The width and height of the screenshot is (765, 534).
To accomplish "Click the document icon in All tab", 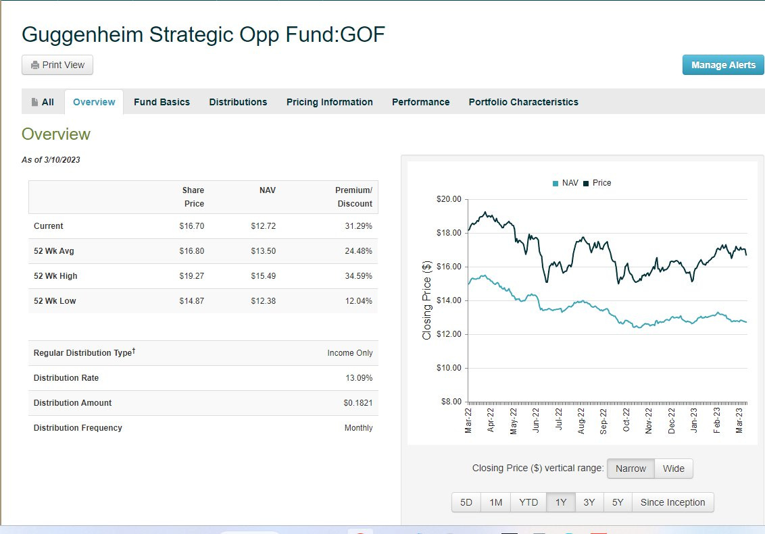I will click(x=34, y=102).
